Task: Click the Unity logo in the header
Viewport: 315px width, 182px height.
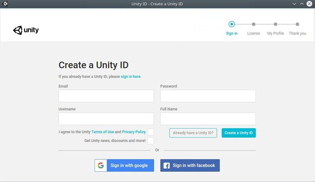Action: pyautogui.click(x=26, y=30)
